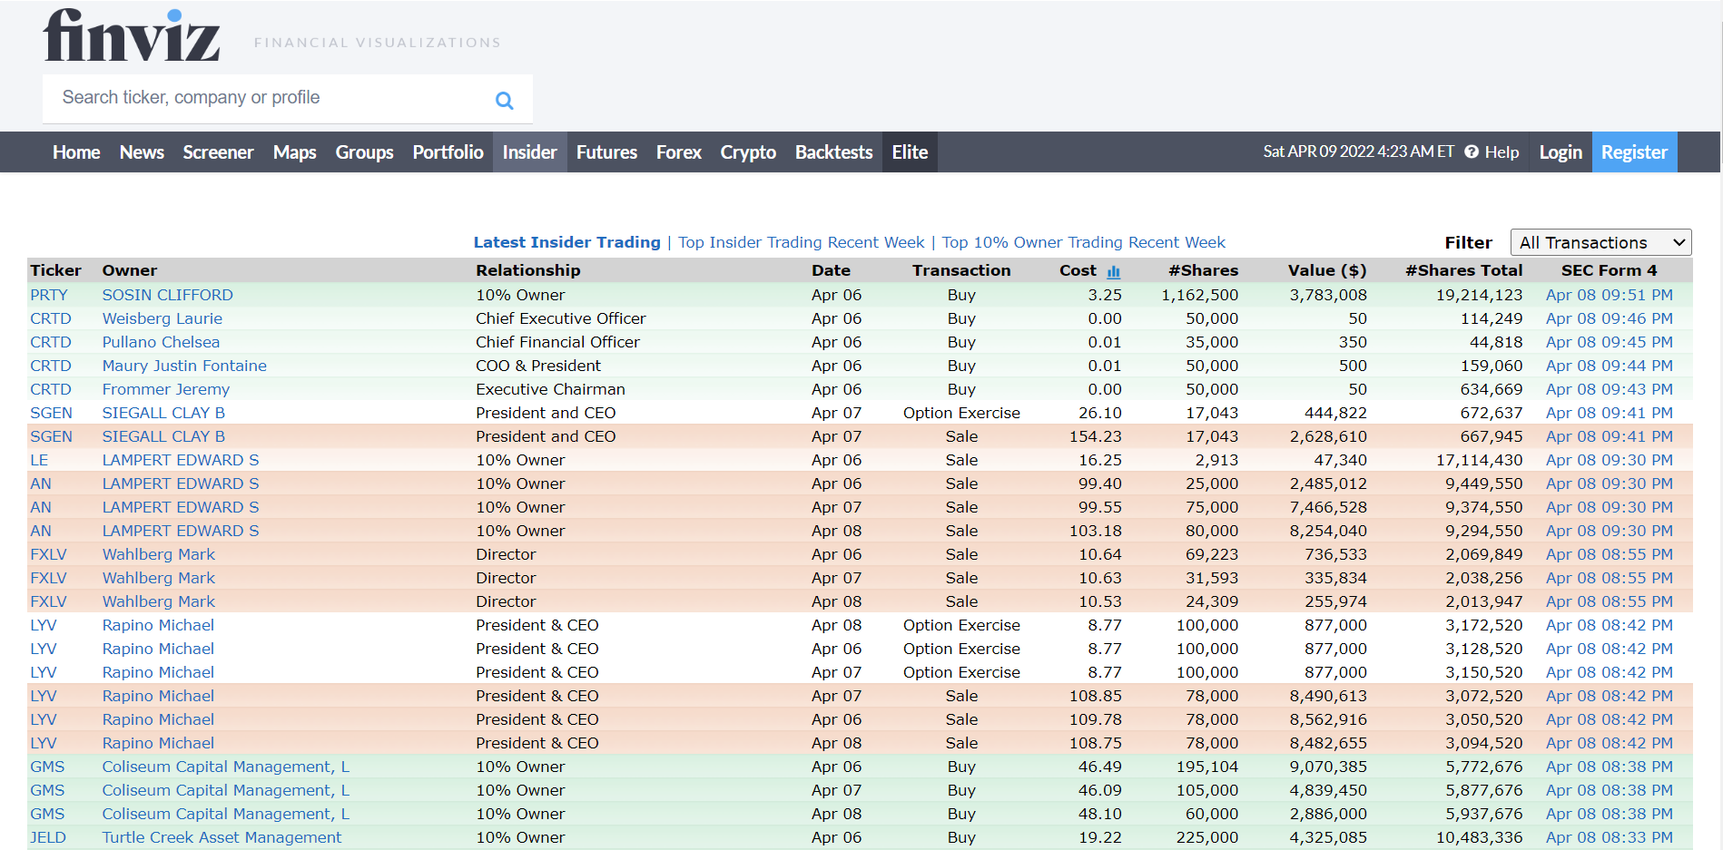Switch to the Futures tab
1723x850 pixels.
click(x=606, y=151)
